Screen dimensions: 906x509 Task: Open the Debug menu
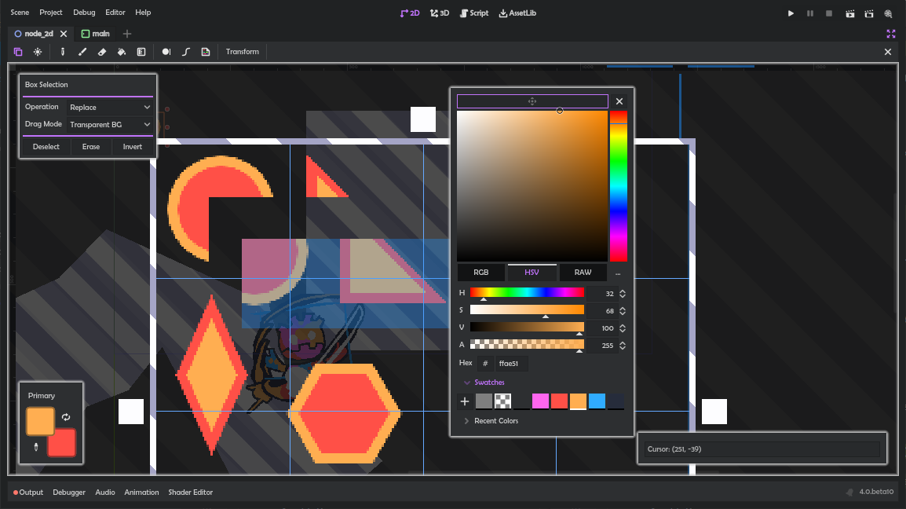click(x=84, y=13)
